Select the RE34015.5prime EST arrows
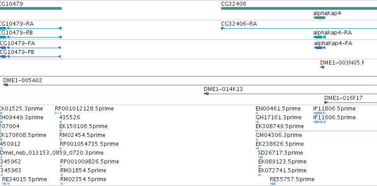The height and width of the screenshot is (186, 377). click(x=5, y=184)
